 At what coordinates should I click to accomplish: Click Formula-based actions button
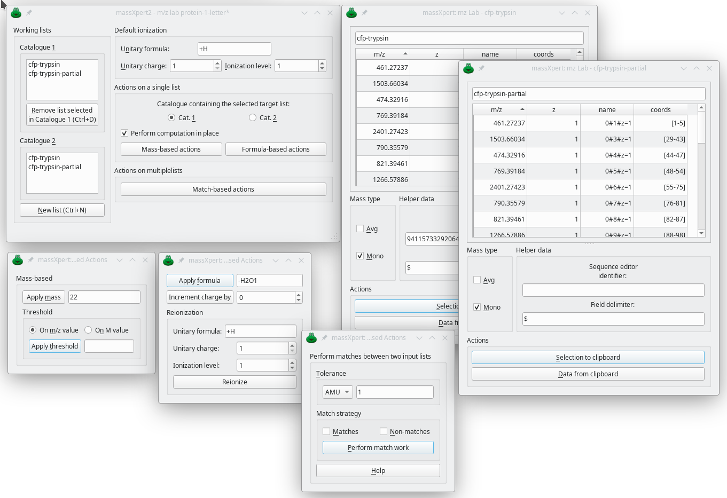tap(276, 149)
